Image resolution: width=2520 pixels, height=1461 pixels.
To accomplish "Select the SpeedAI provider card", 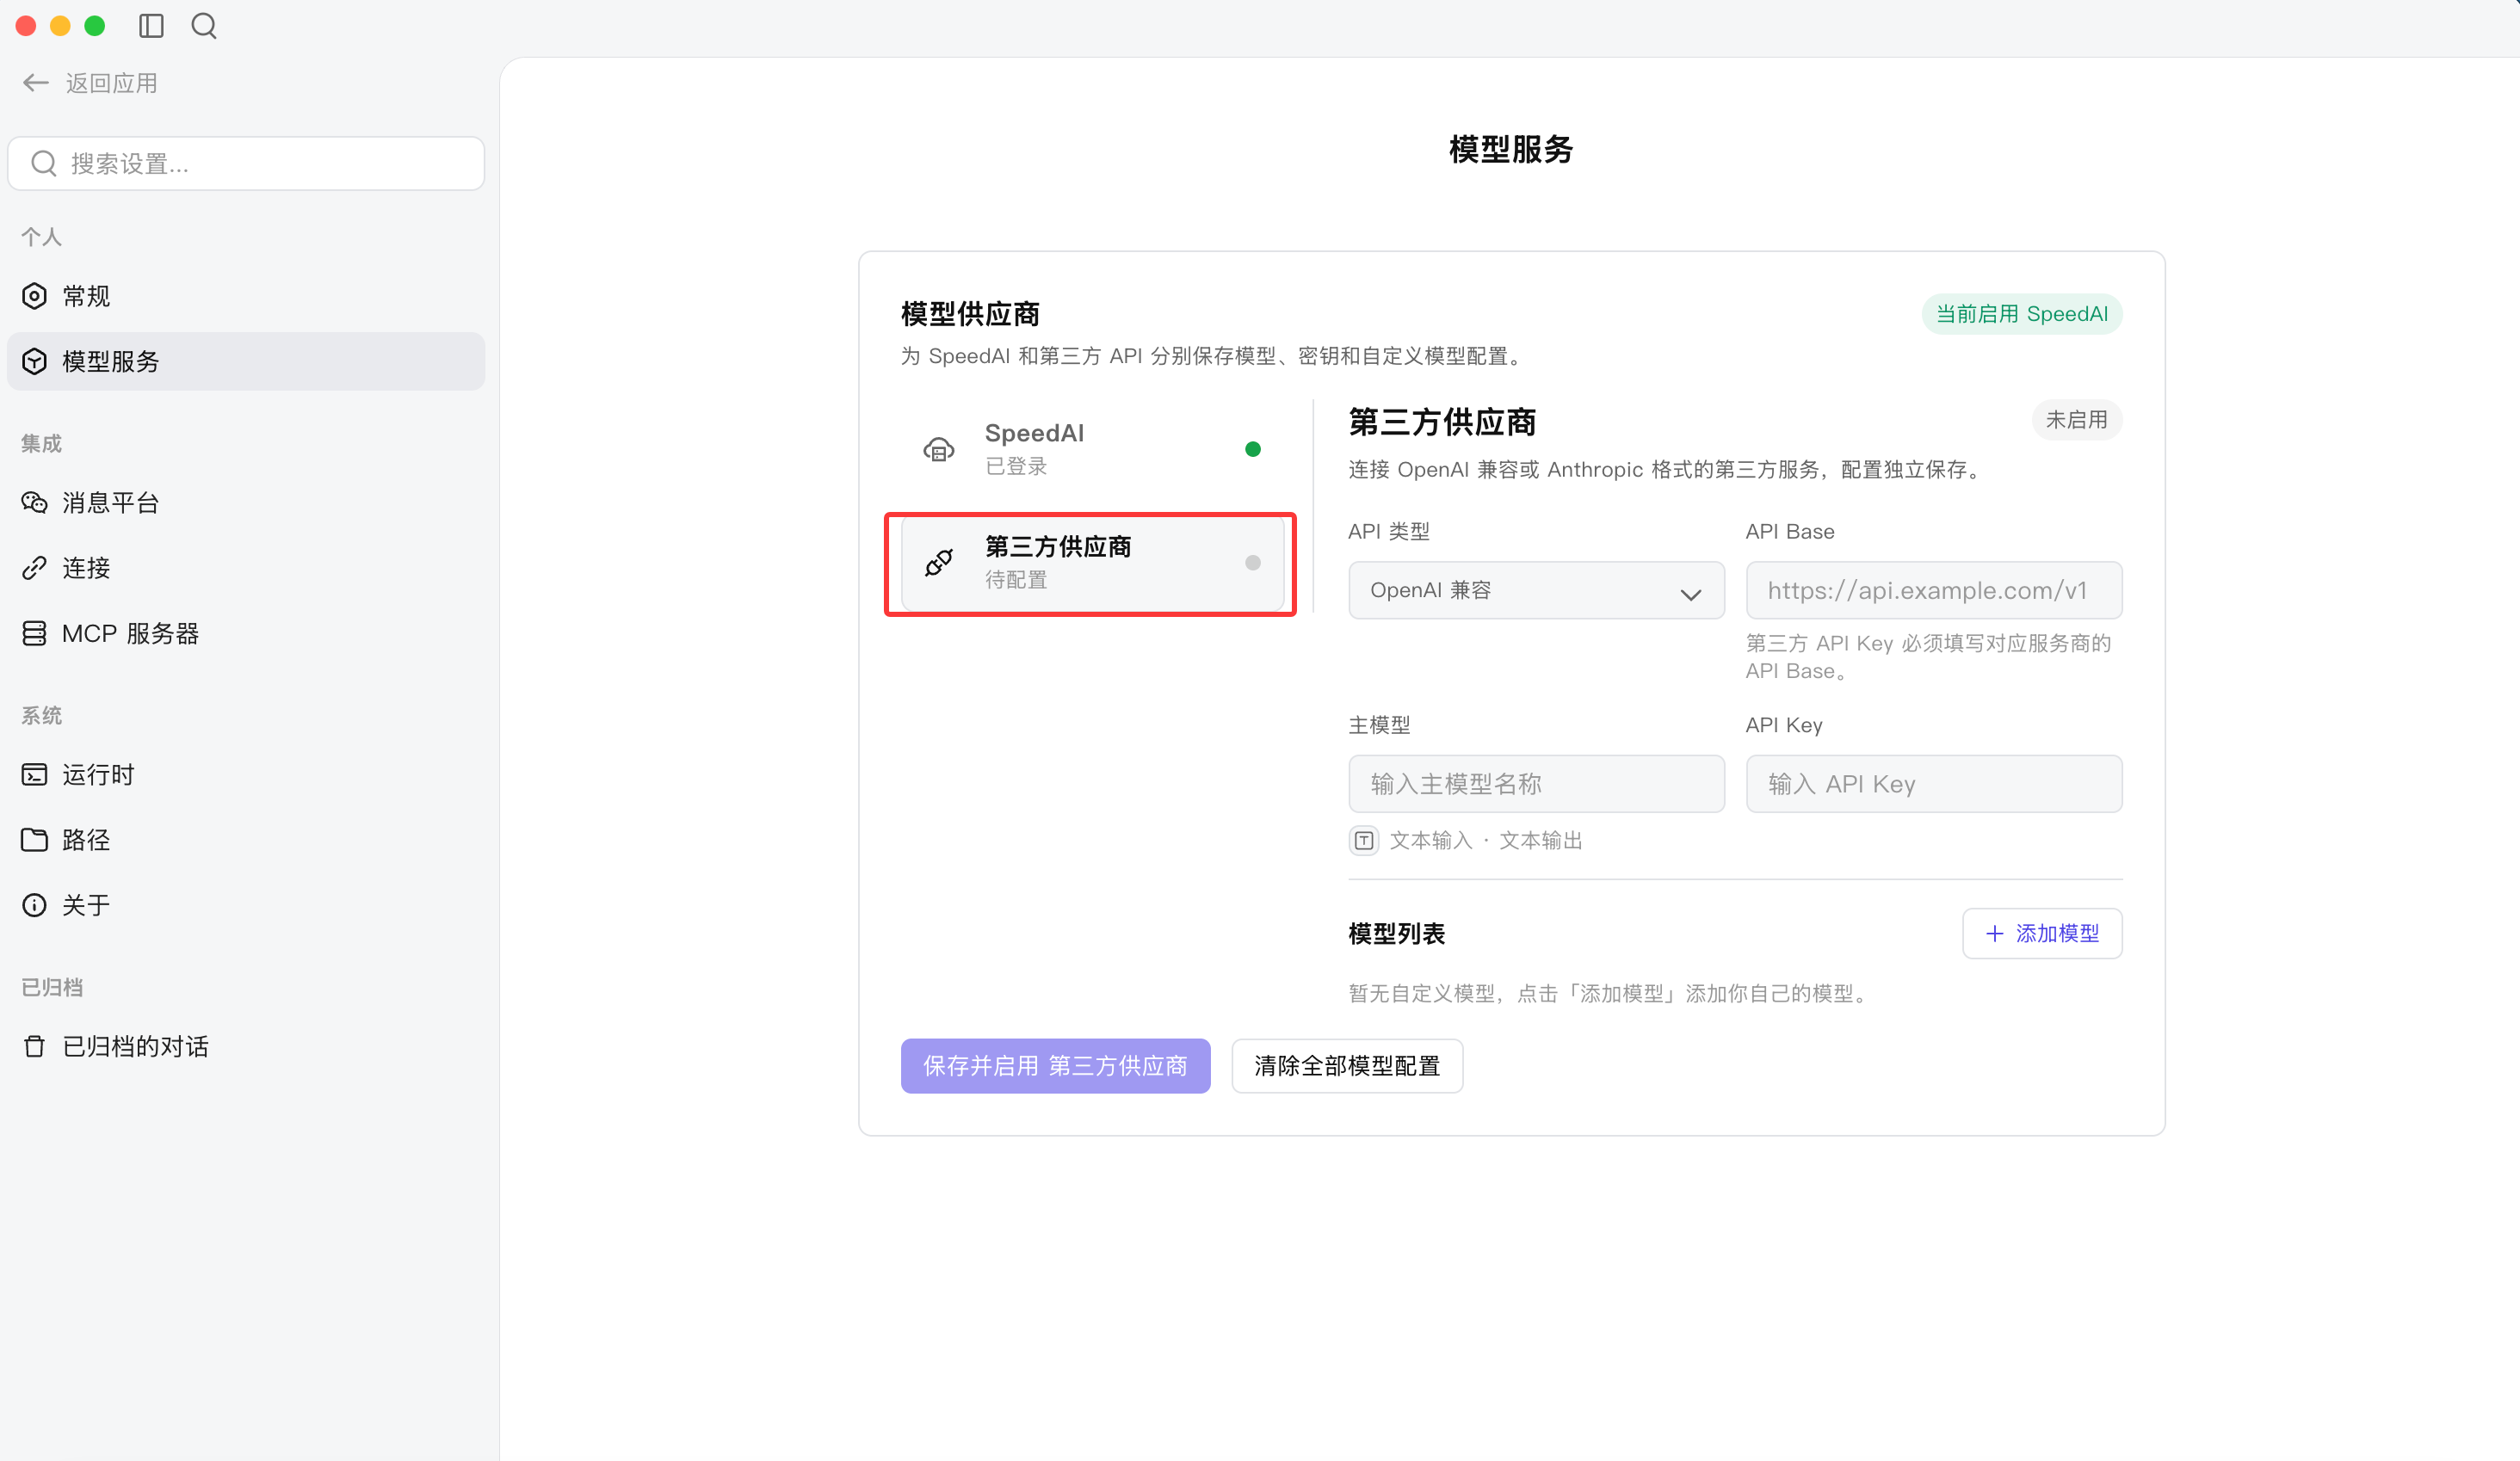I will coord(1092,449).
